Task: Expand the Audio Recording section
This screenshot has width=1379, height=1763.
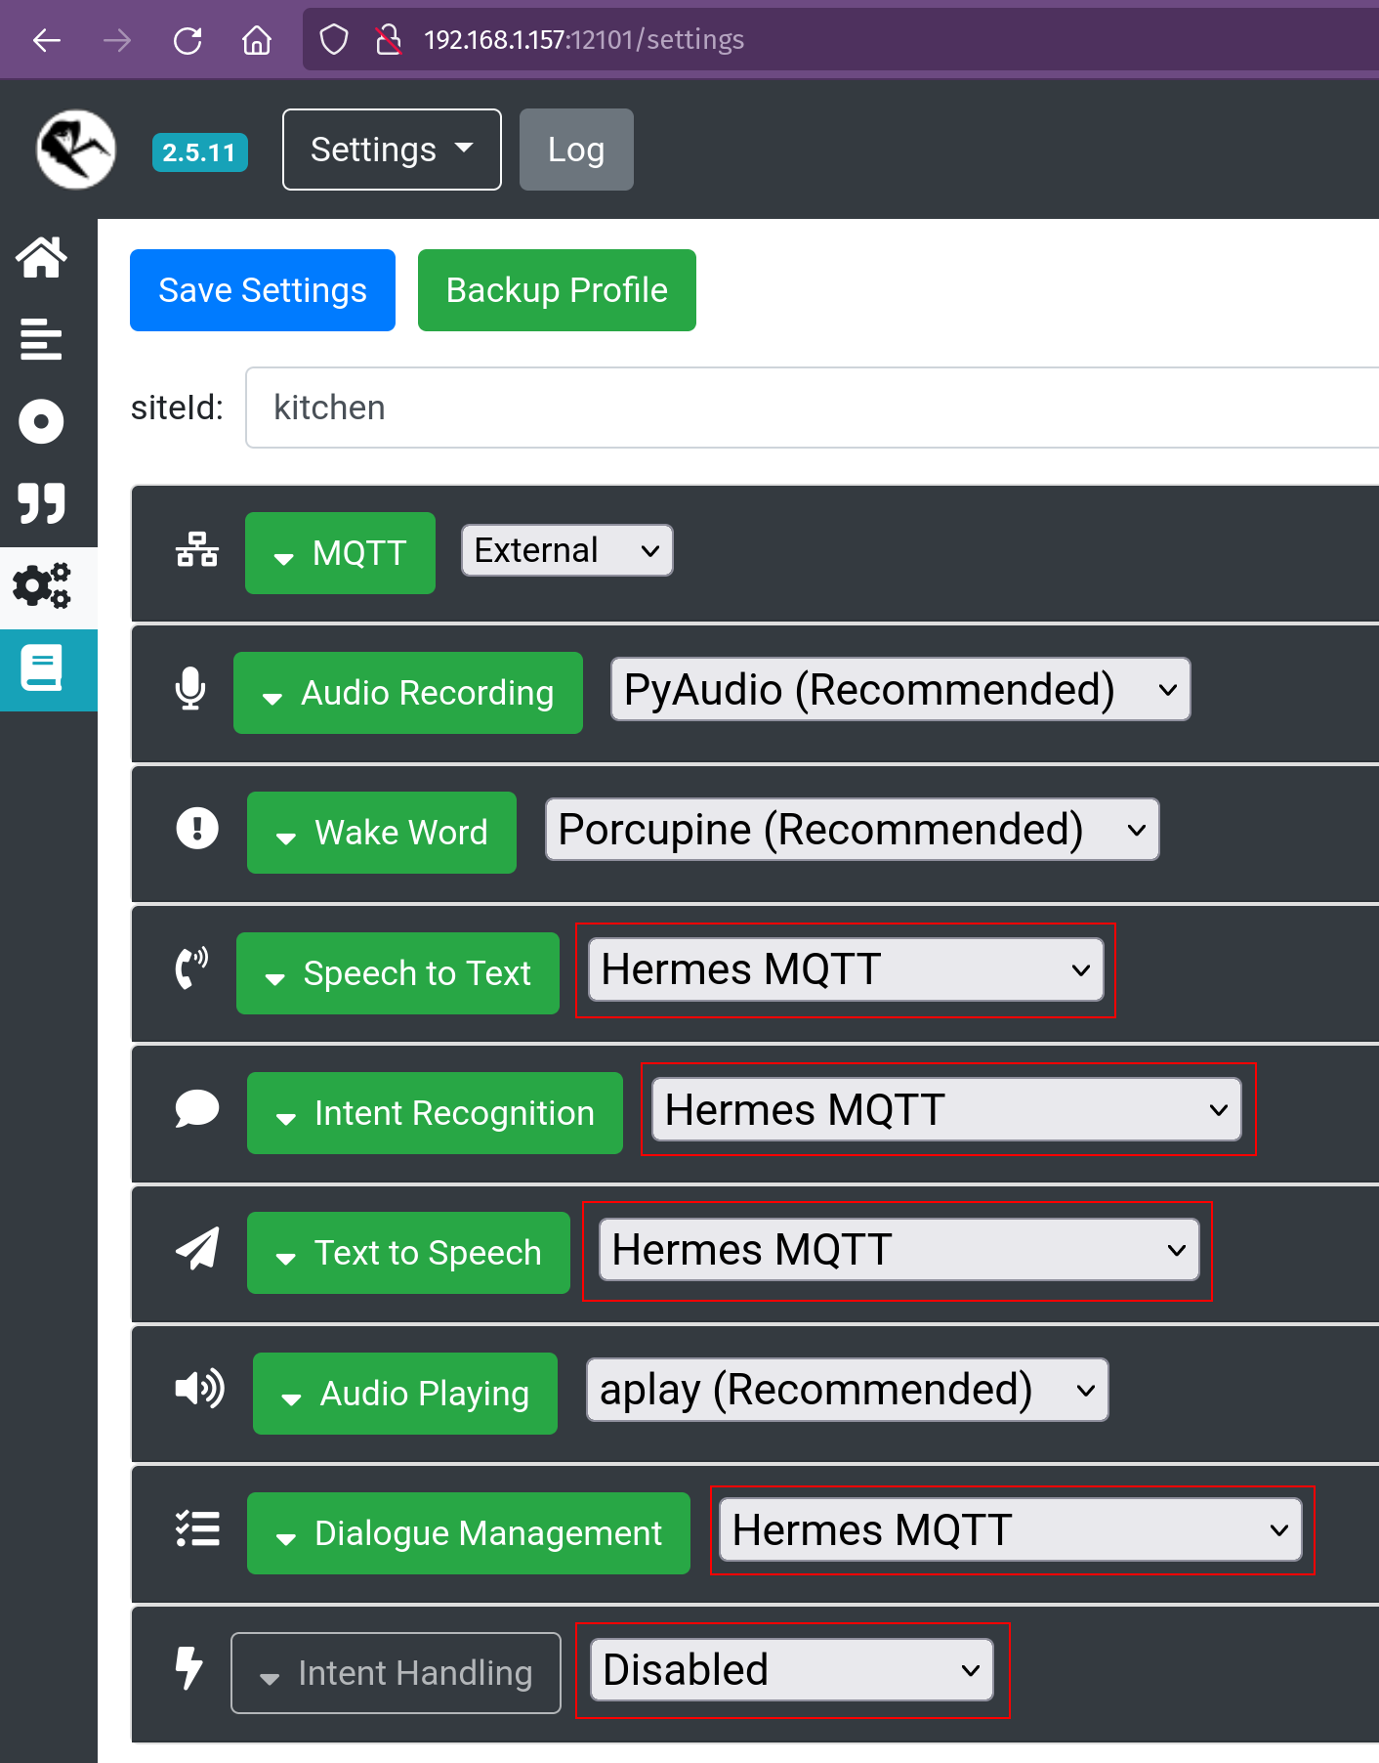Action: (408, 693)
